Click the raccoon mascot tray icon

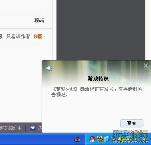100,139
